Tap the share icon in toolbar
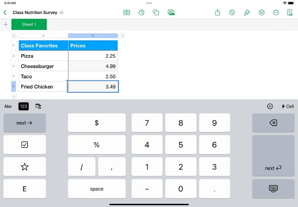 click(218, 12)
